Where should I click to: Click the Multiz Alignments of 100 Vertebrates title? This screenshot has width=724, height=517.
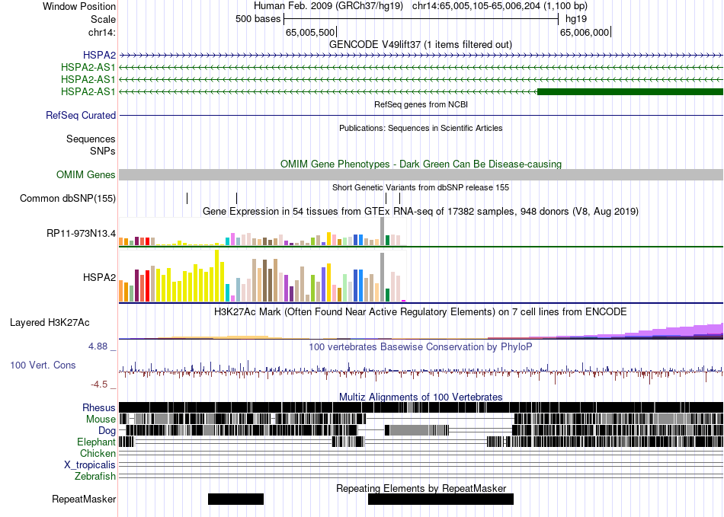point(421,397)
